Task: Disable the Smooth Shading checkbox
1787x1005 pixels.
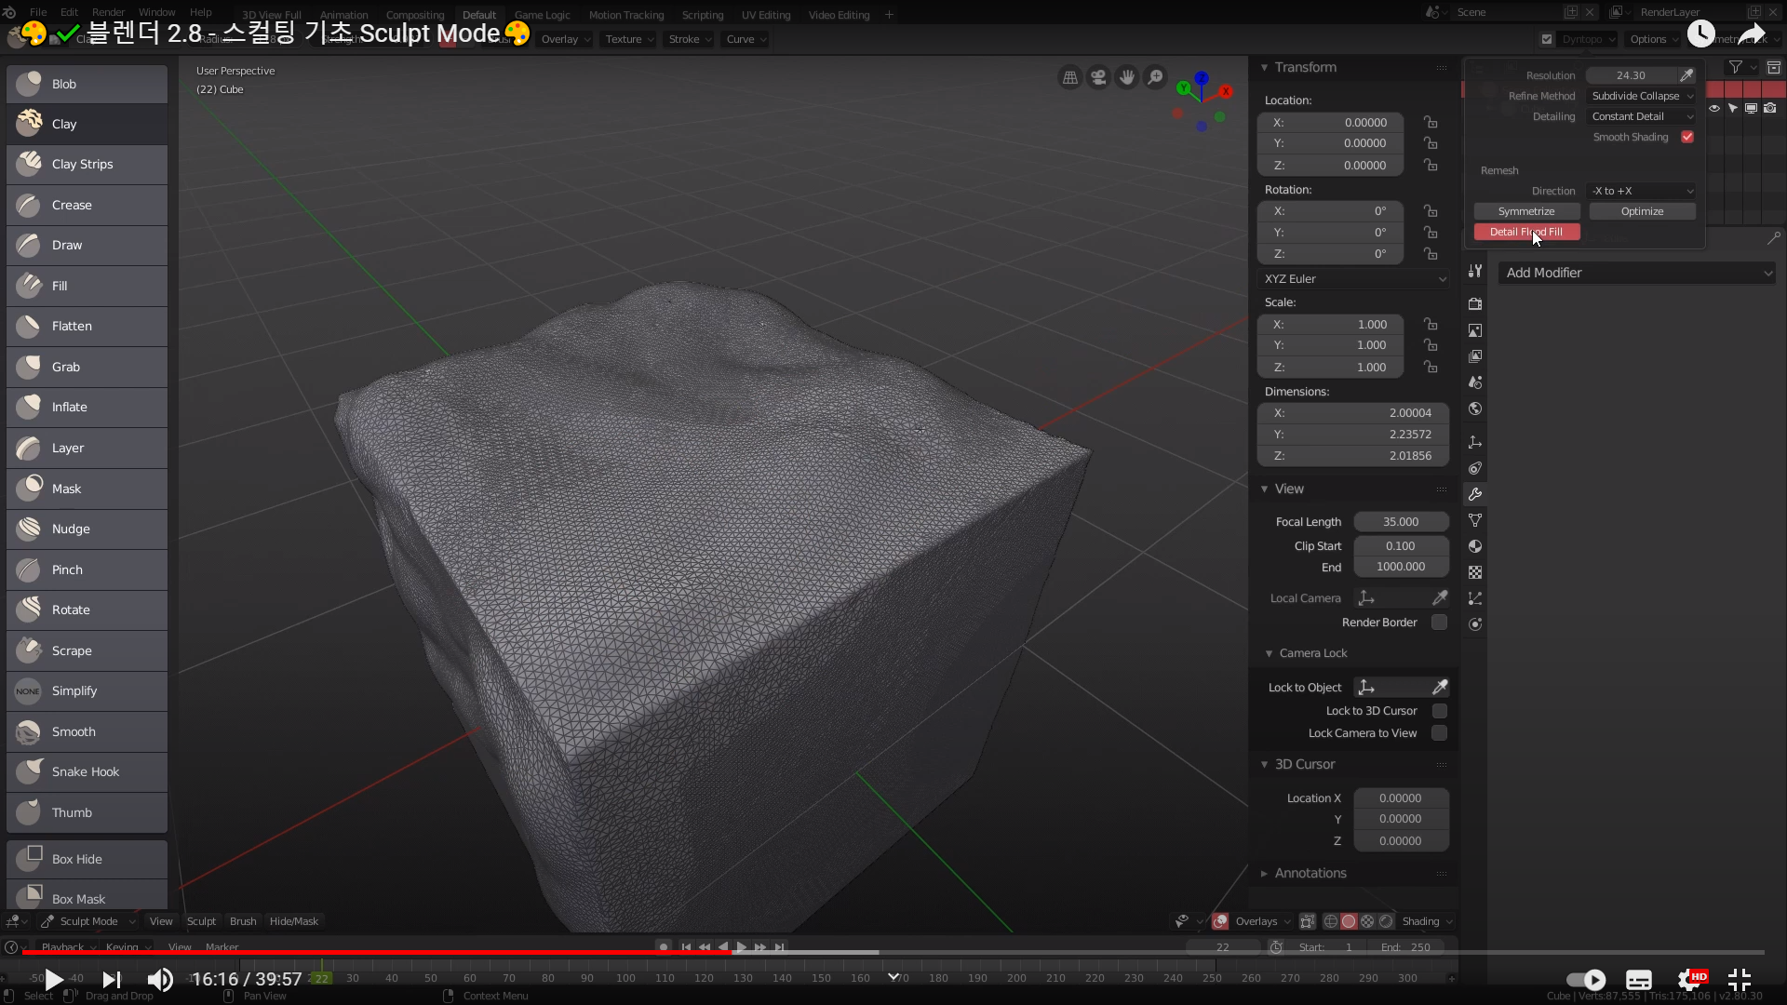Action: click(1687, 138)
